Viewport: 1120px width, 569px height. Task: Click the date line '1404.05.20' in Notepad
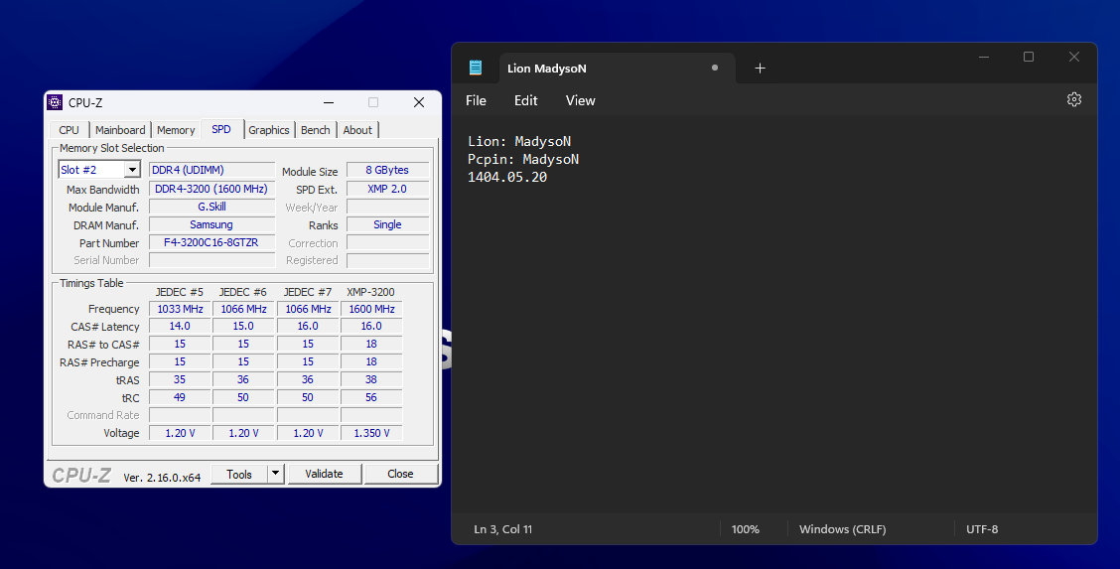point(507,177)
